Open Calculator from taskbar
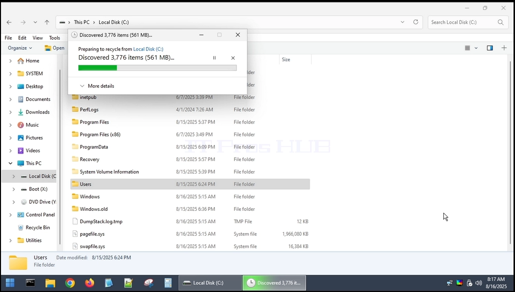 pos(168,283)
